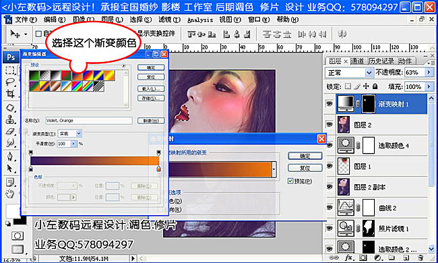Click the Lock position icon

point(366,86)
